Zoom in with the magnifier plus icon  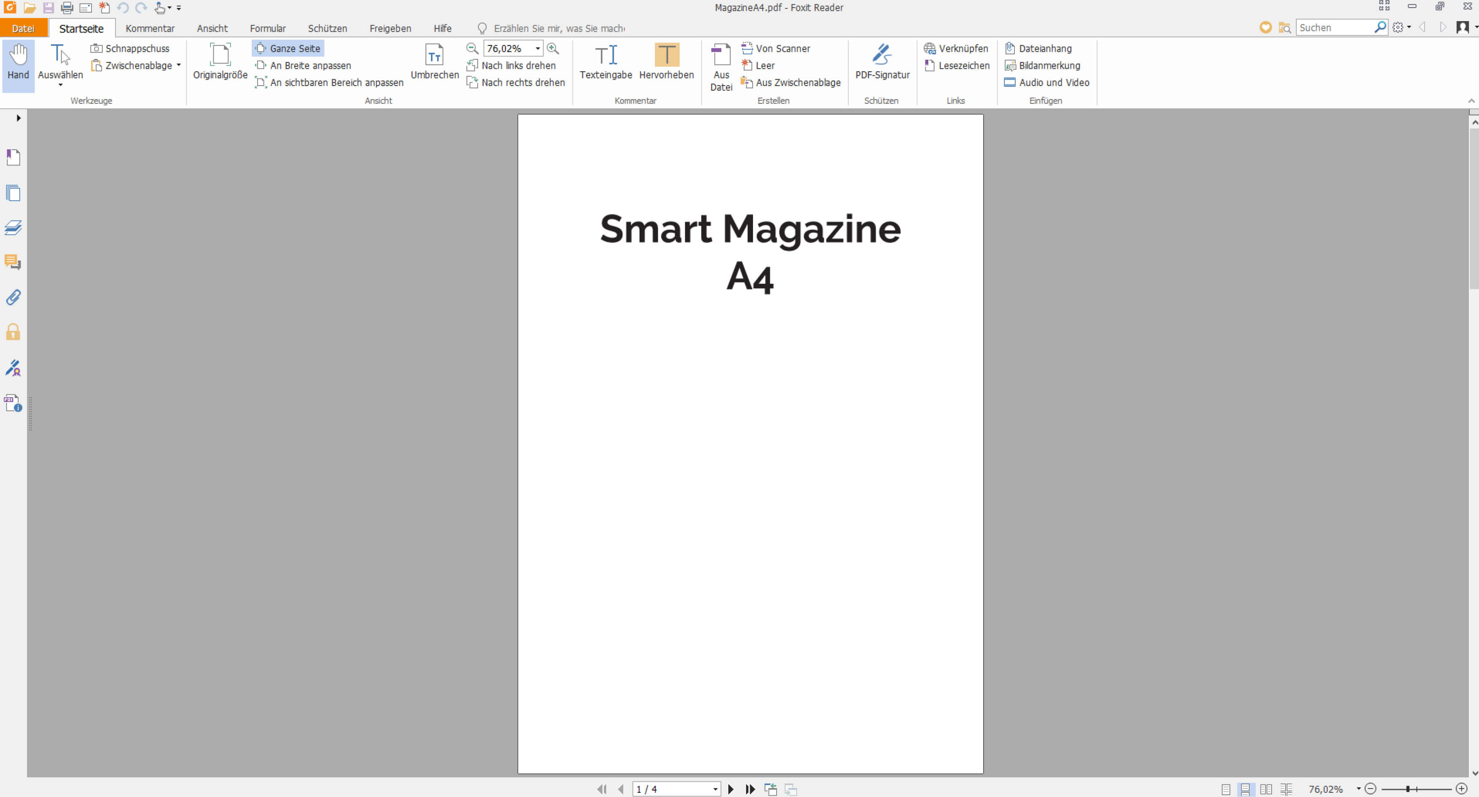(553, 48)
